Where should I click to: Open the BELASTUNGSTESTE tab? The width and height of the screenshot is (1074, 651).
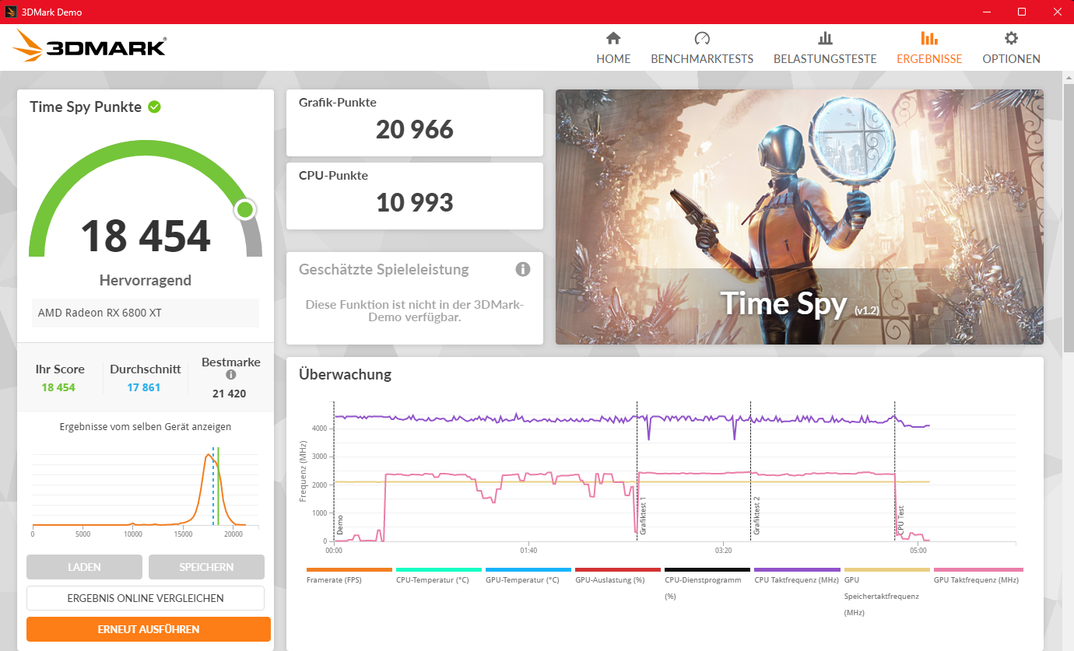(825, 47)
